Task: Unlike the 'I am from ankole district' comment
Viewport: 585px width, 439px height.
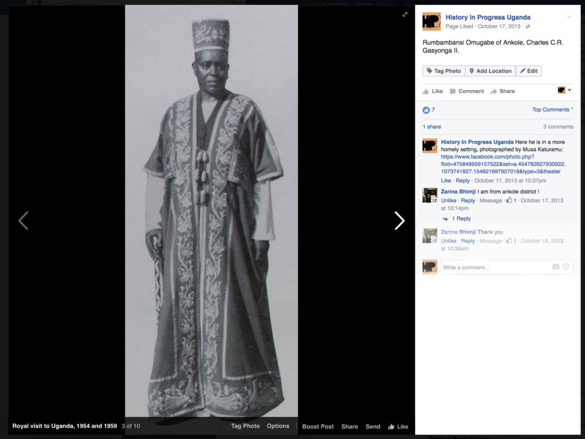Action: pos(449,200)
